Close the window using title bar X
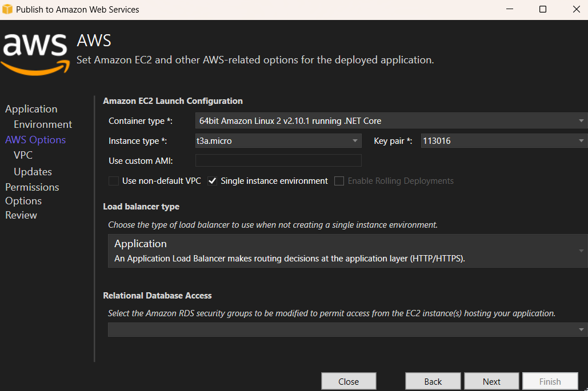Screen dimensions: 588x391 [x=577, y=9]
